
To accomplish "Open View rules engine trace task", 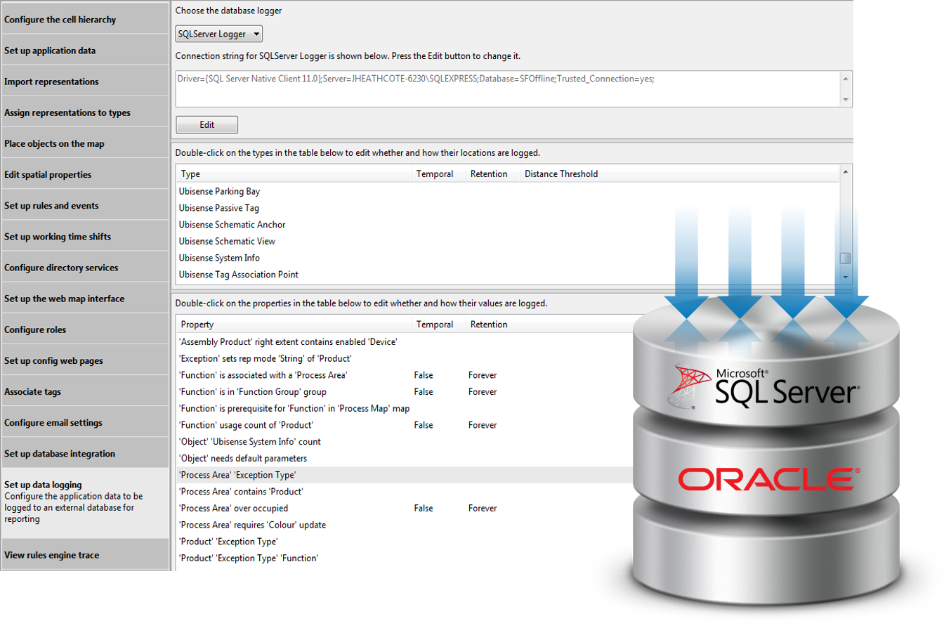I will [x=85, y=555].
